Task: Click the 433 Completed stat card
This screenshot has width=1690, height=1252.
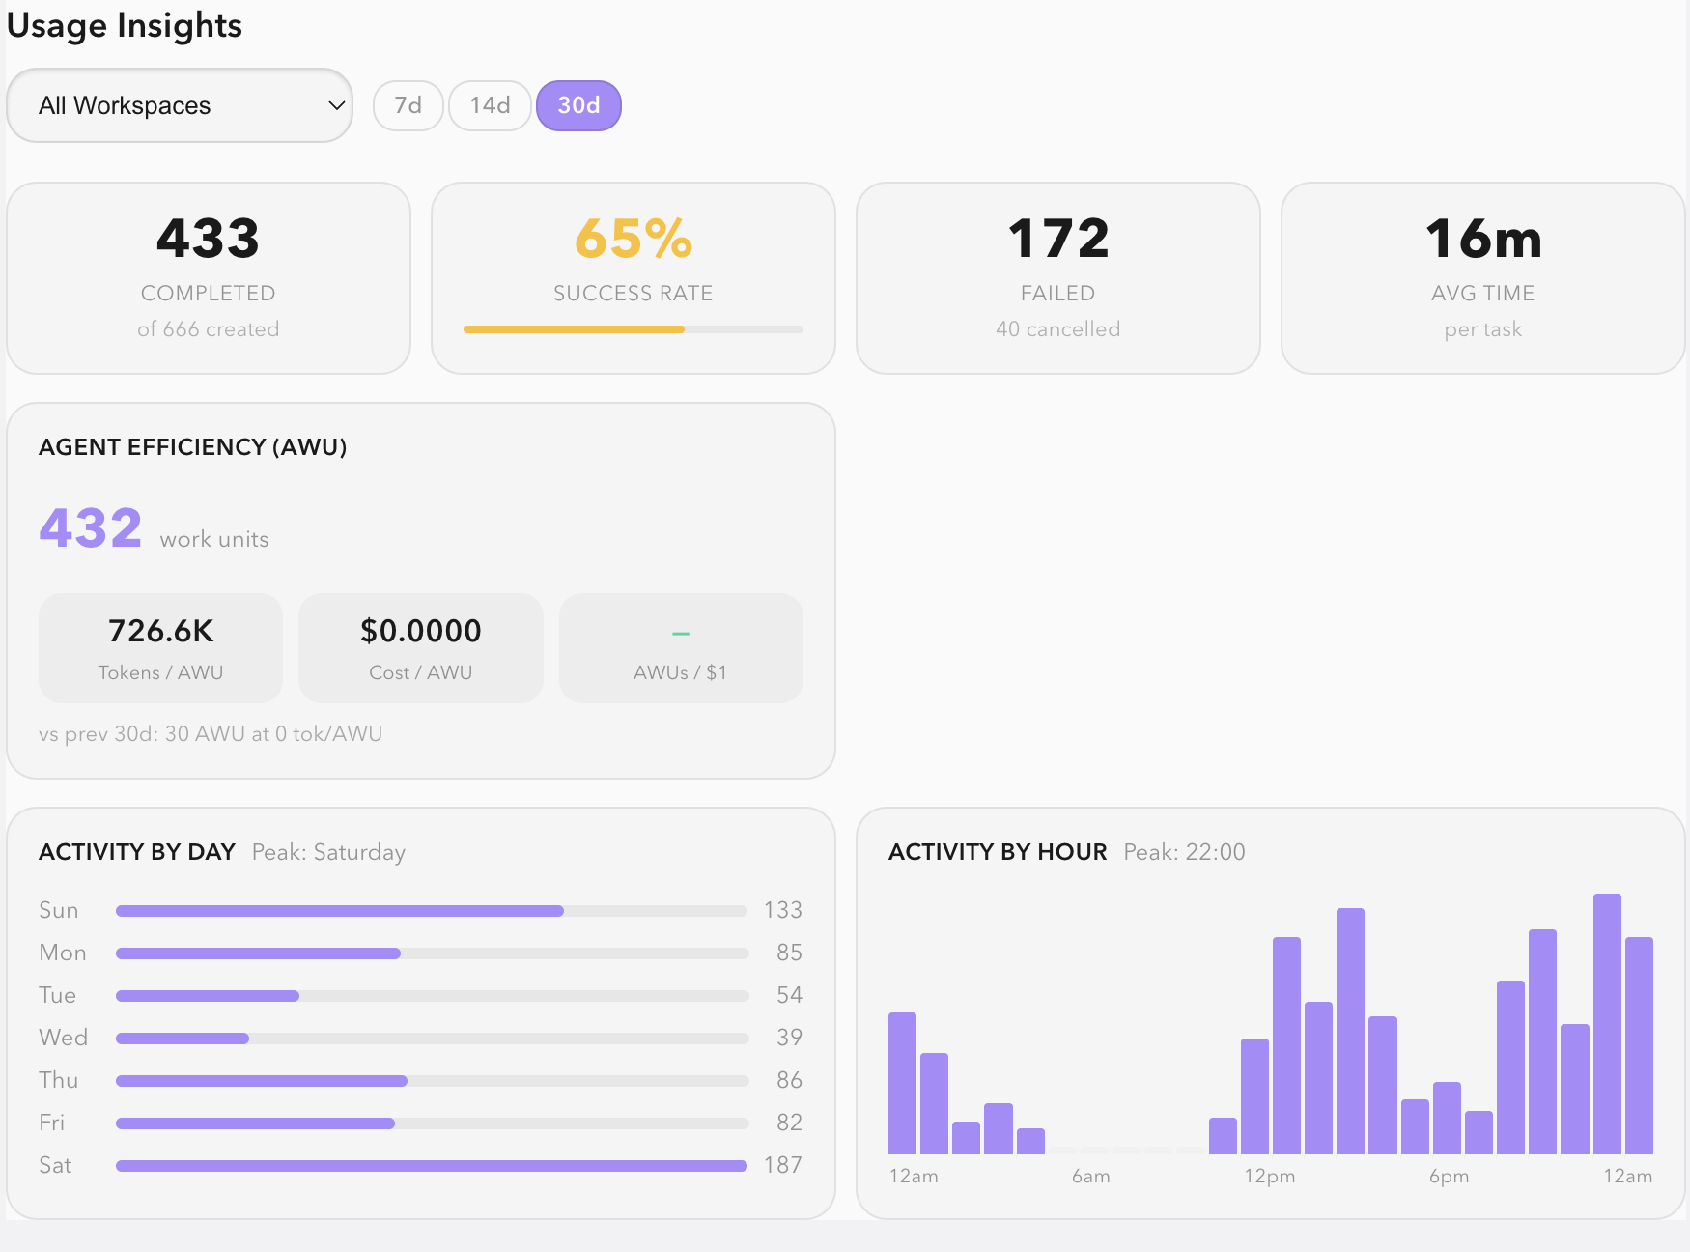Action: tap(208, 277)
